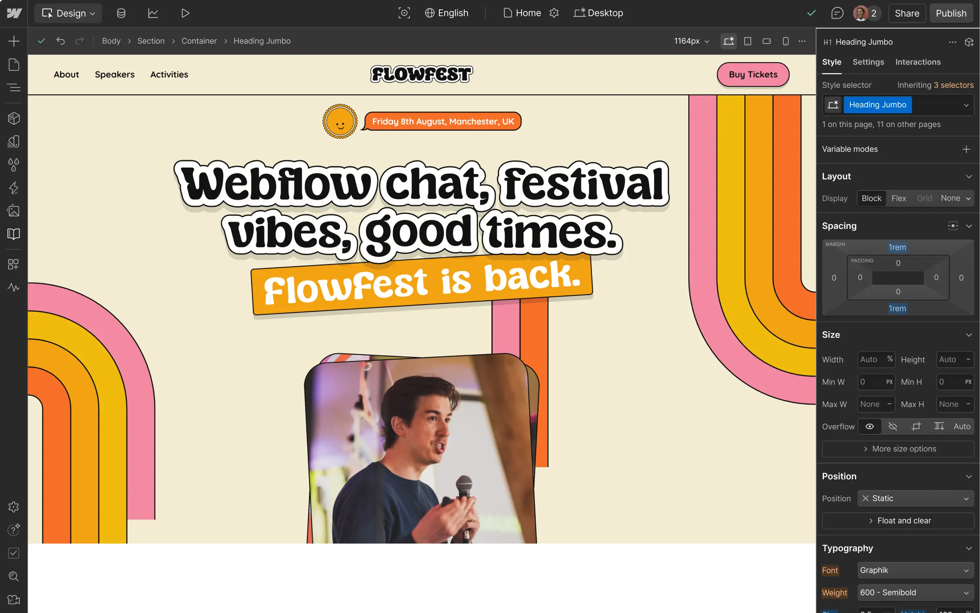Set overflow to visible eye icon
Image resolution: width=980 pixels, height=613 pixels.
click(x=869, y=426)
